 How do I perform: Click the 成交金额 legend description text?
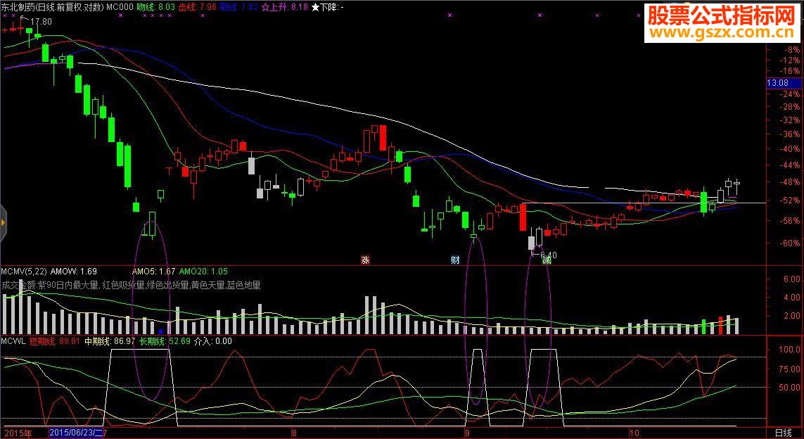click(x=131, y=285)
